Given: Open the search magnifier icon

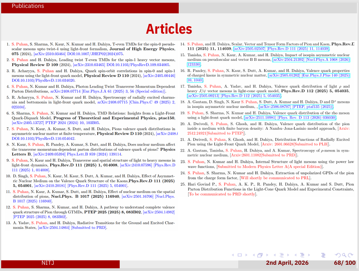Looking at the screenshot, I should (x=344, y=255).
